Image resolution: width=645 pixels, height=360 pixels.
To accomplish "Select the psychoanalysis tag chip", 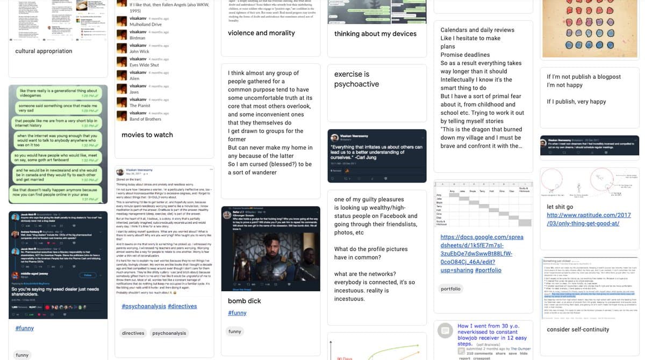I will pyautogui.click(x=169, y=333).
